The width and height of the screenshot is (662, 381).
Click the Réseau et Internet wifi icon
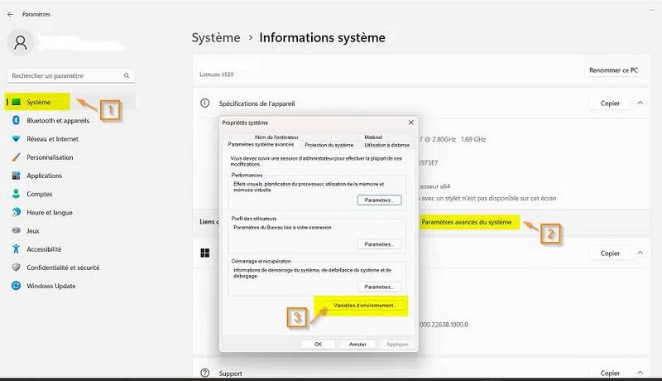16,139
